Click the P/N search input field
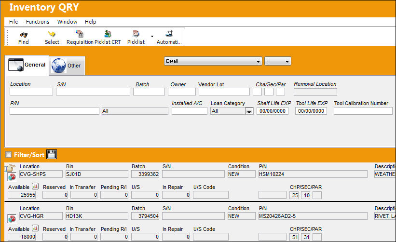Viewport: 396px width, 242px height. click(x=55, y=111)
